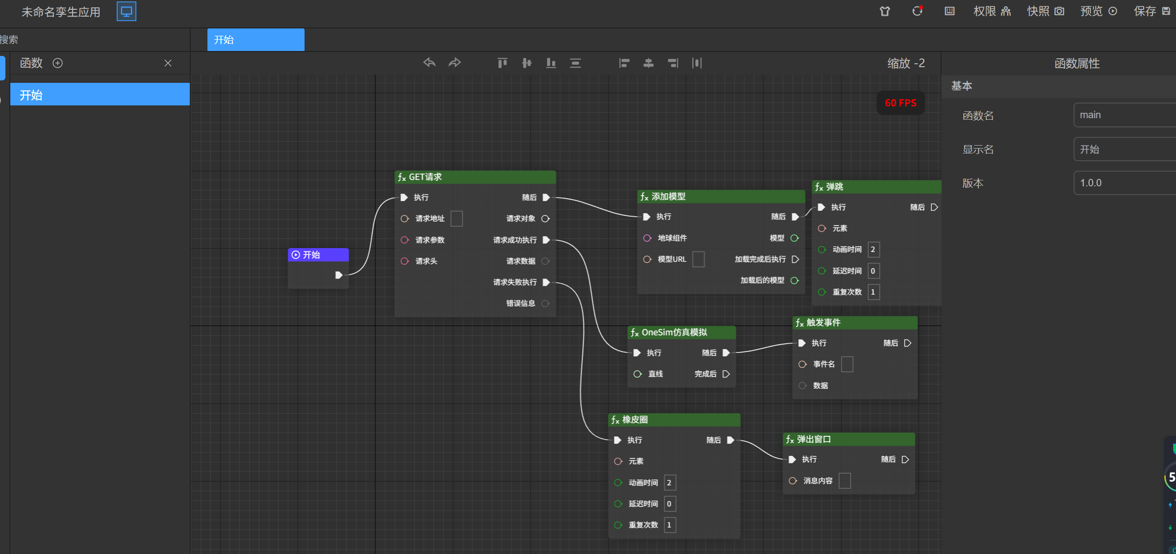
Task: Open the keyboard shortcuts icon
Action: (x=949, y=11)
